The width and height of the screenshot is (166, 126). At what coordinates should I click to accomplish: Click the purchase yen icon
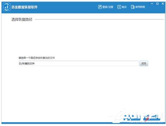[x=119, y=7]
